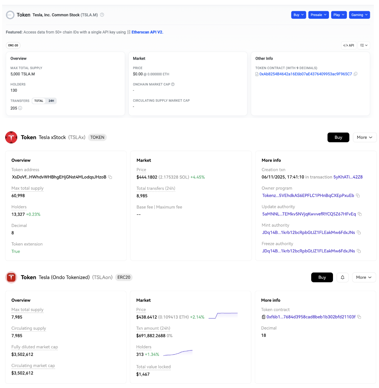Click the TSLAon price sparkline chart

(x=223, y=316)
